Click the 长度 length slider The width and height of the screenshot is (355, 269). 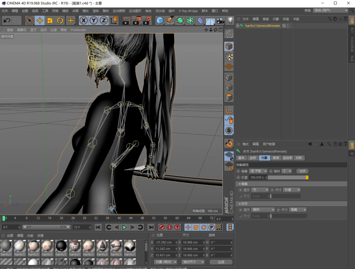tap(288, 177)
